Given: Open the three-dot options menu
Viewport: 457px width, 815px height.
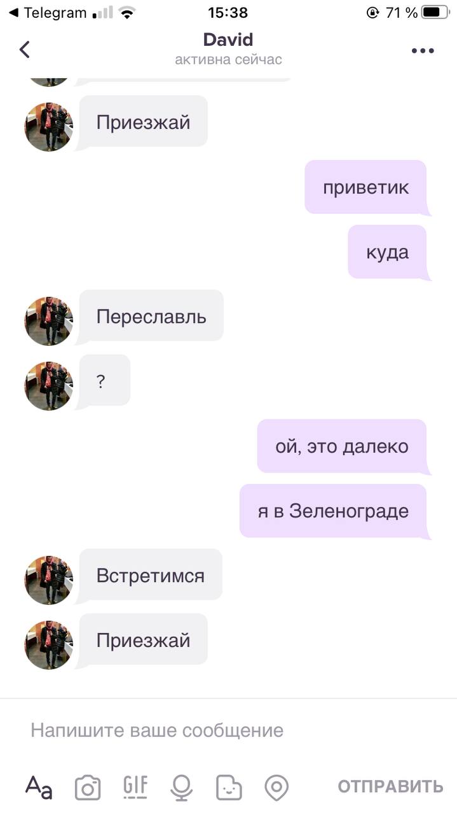Looking at the screenshot, I should [423, 51].
